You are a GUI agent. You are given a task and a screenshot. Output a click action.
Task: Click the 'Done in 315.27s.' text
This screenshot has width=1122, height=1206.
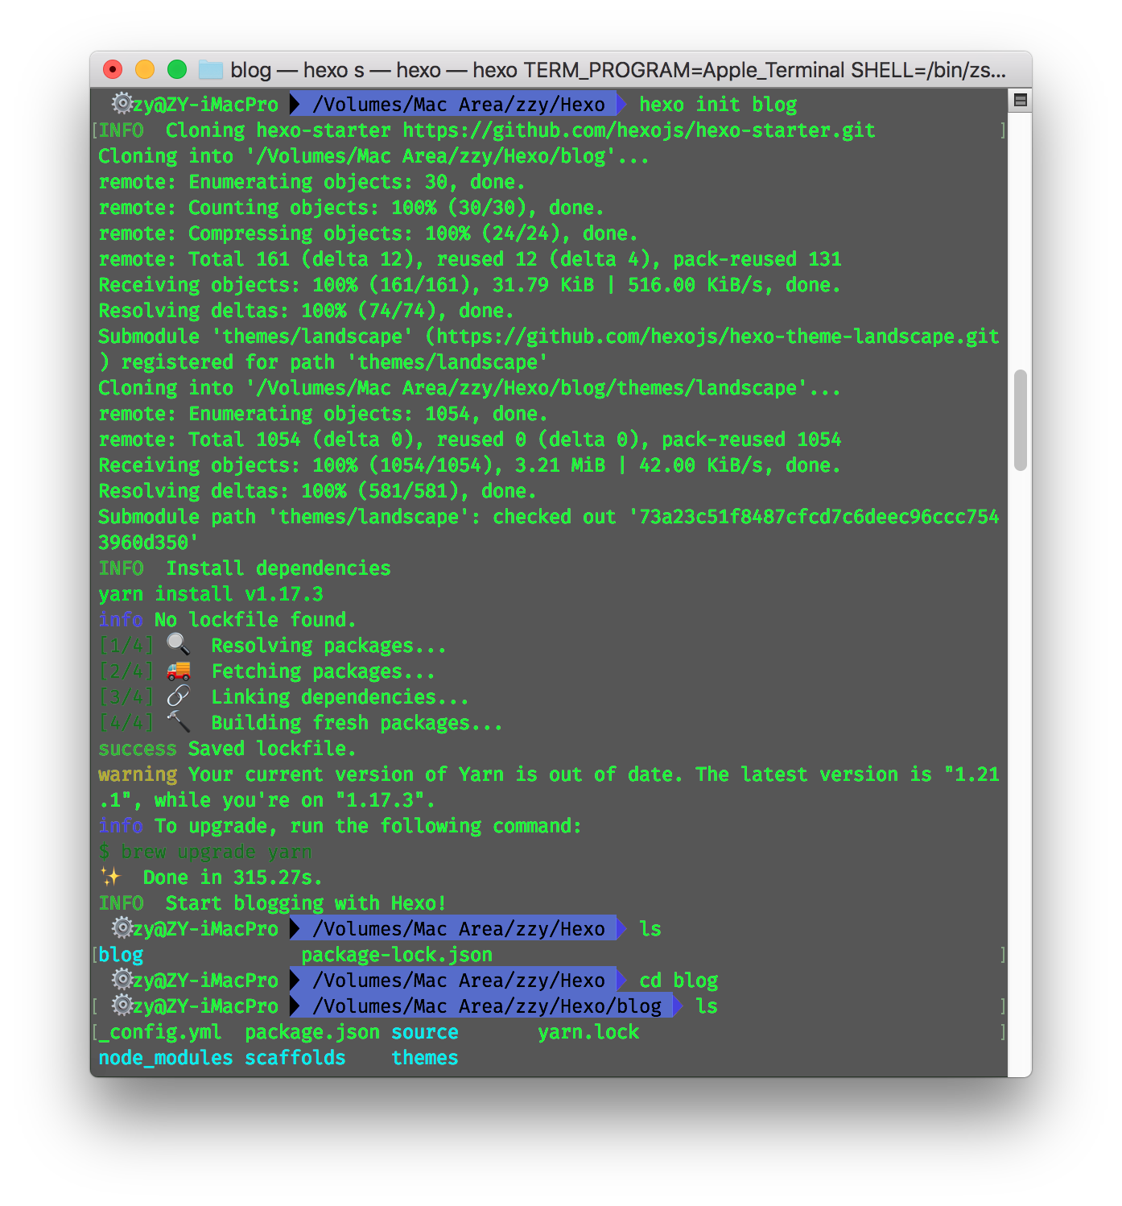[x=233, y=878]
